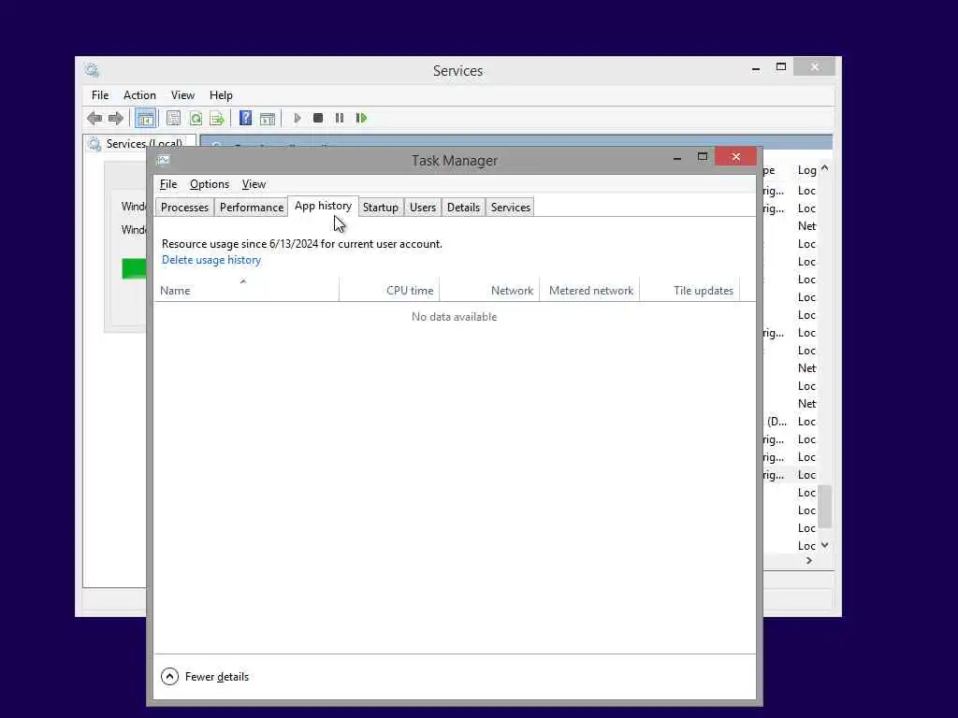The width and height of the screenshot is (958, 718).
Task: Click the Services window gear title icon
Action: pyautogui.click(x=93, y=69)
